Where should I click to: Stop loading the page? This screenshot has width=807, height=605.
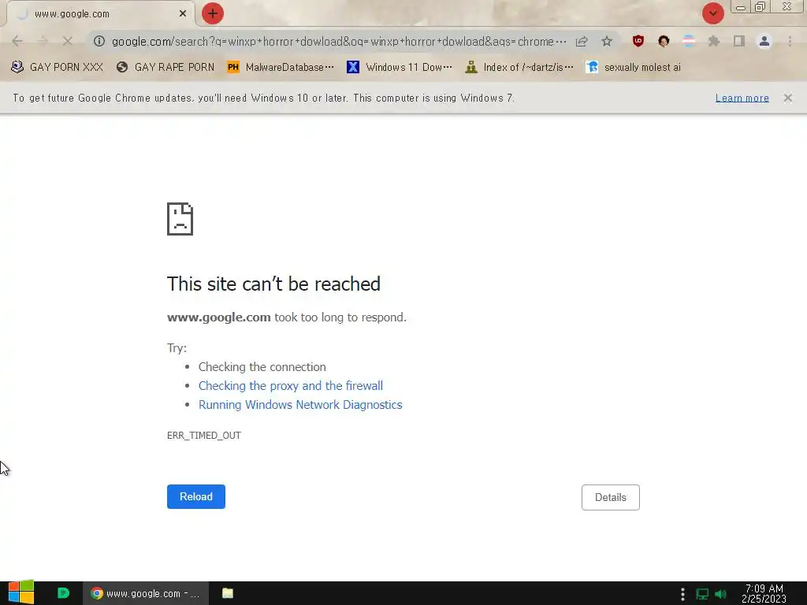click(x=68, y=41)
